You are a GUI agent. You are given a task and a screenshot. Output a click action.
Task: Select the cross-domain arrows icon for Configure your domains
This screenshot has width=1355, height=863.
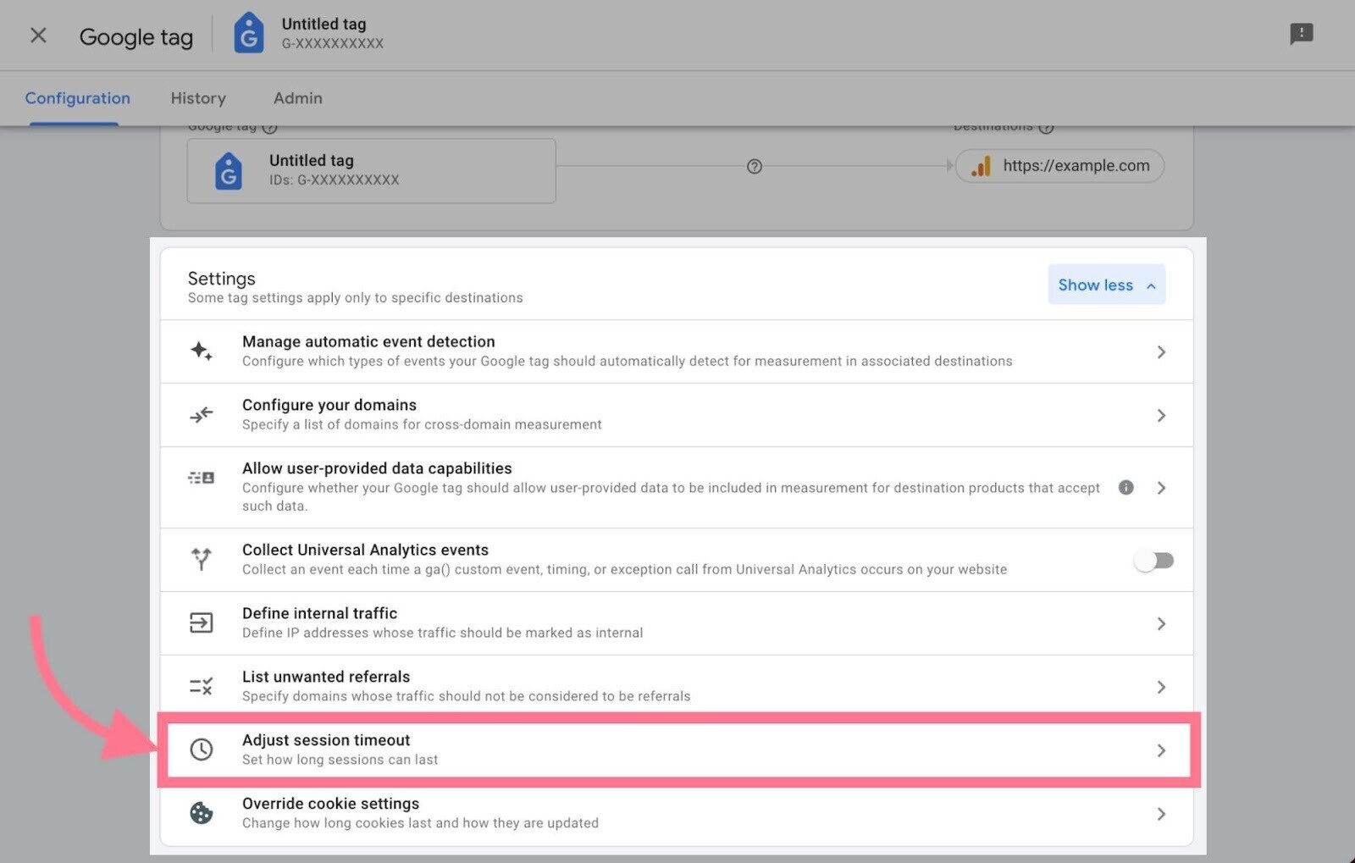coord(201,414)
